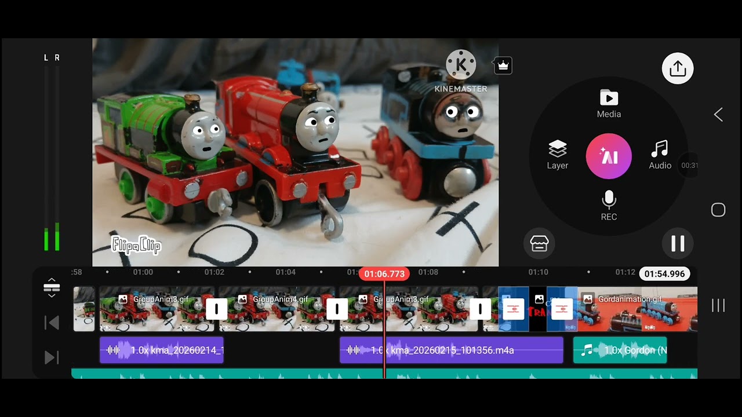Select the small clip at timeline start
This screenshot has height=417, width=742.
(84, 309)
